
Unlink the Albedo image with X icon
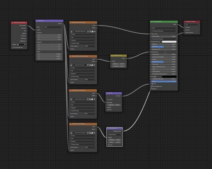click(95, 32)
